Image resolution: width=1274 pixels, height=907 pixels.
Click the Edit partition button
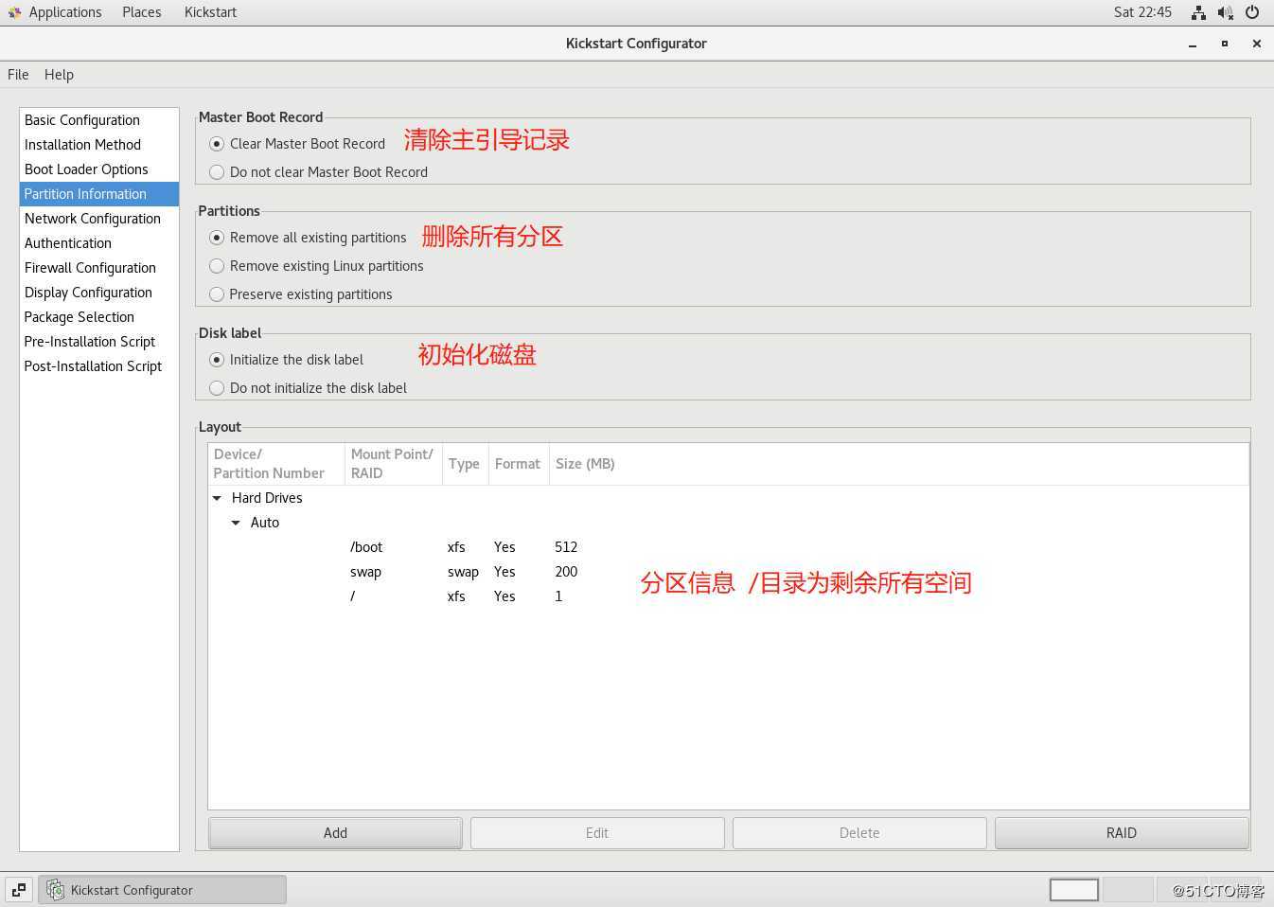[597, 833]
